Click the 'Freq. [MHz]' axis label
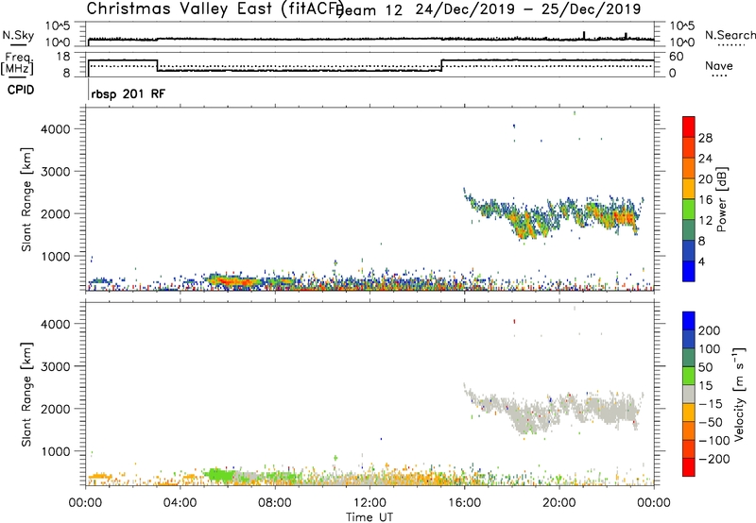Screen dimensions: 756x523 (x=17, y=64)
